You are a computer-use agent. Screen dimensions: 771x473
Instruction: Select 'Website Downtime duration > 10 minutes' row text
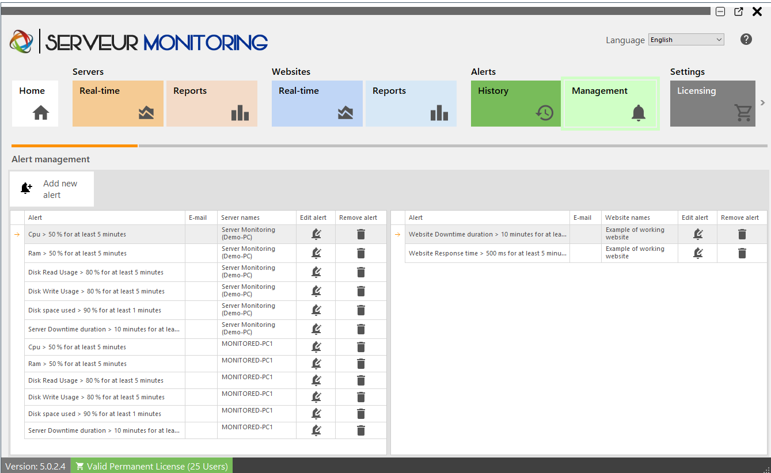tap(488, 234)
